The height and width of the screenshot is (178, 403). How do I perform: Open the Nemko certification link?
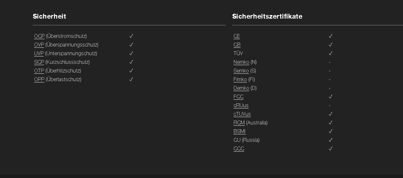tap(241, 62)
